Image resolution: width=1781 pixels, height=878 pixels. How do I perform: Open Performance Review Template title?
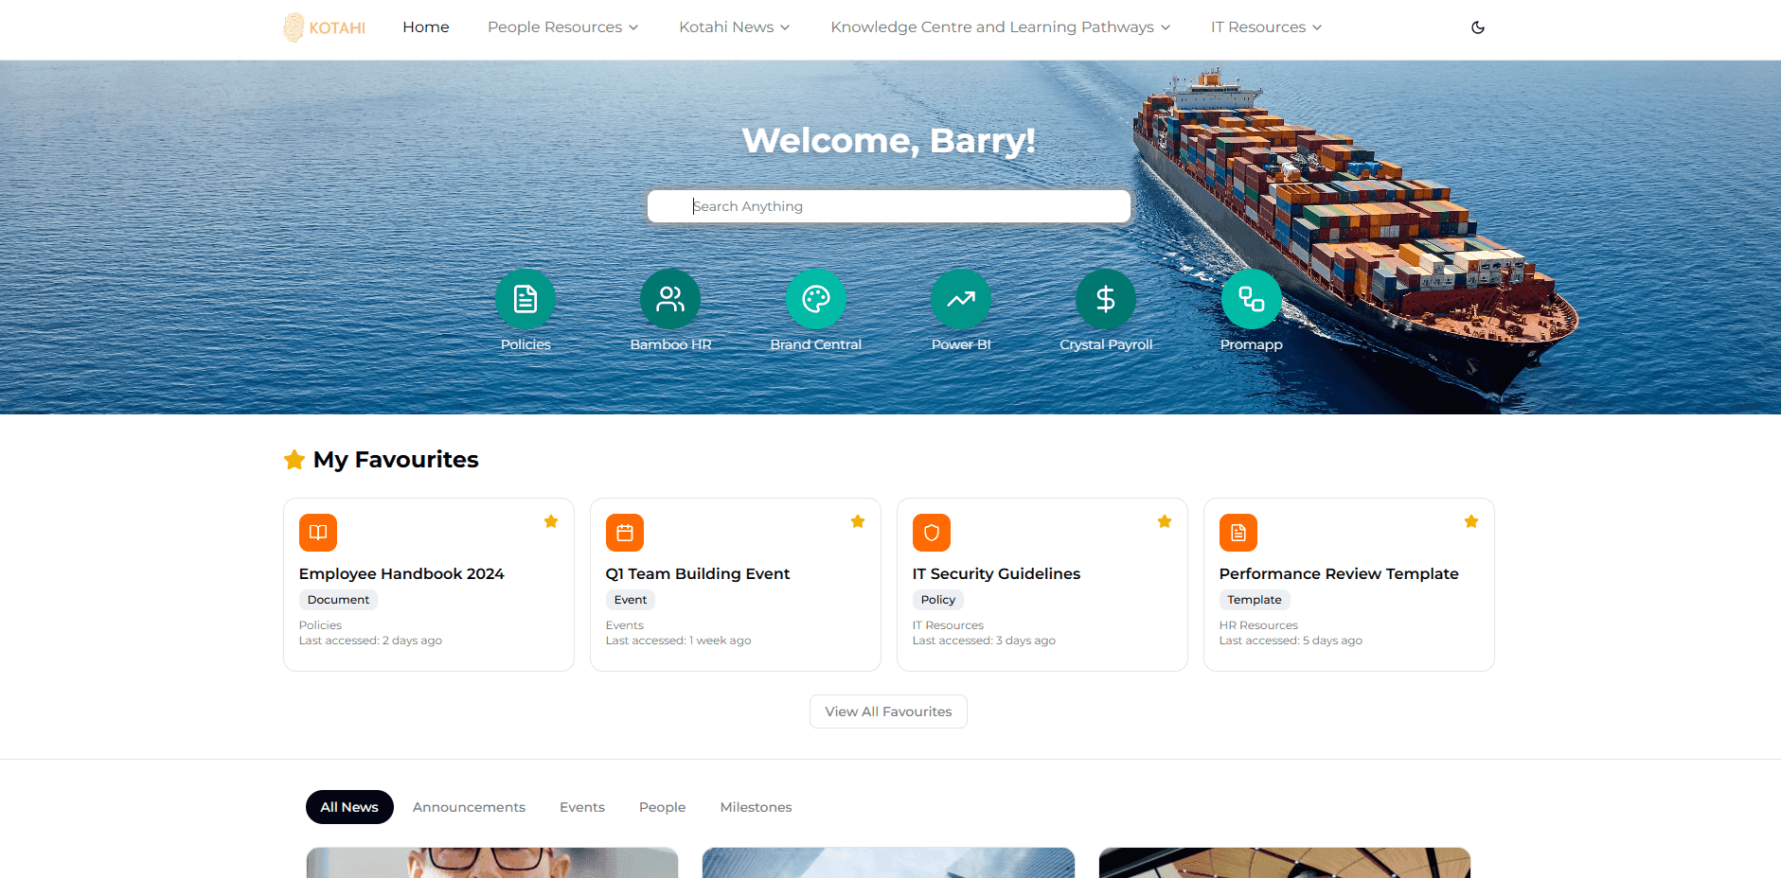pyautogui.click(x=1339, y=574)
